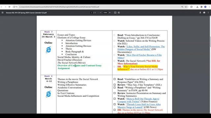Check the 'Guidelines on Writing a Summary' box

coord(114,79)
